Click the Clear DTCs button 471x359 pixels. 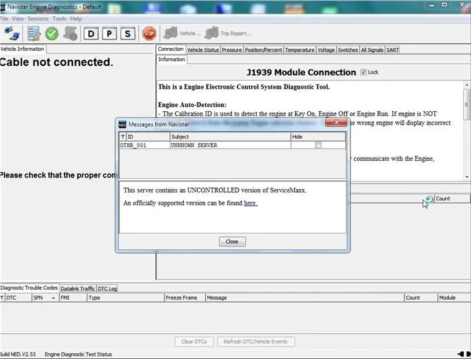click(x=194, y=342)
